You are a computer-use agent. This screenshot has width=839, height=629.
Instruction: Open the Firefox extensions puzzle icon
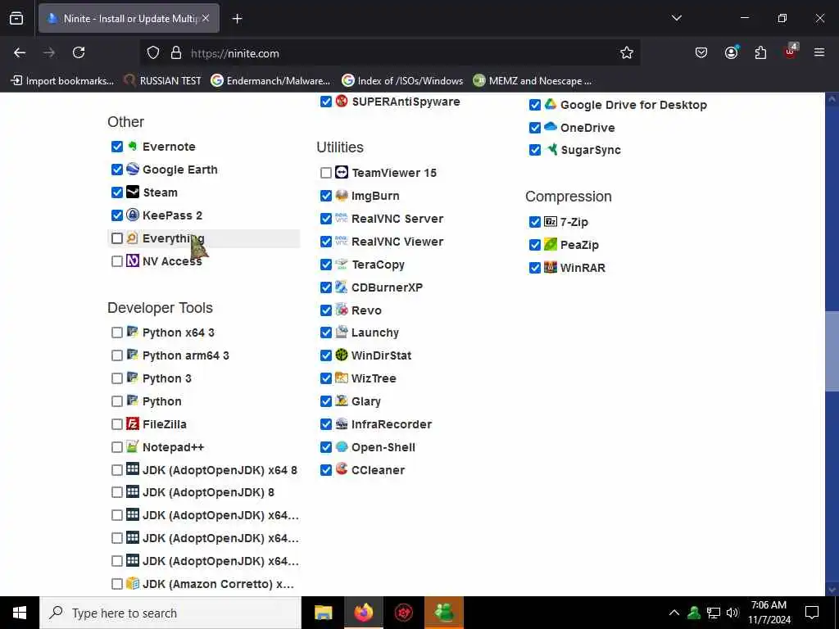click(x=760, y=52)
